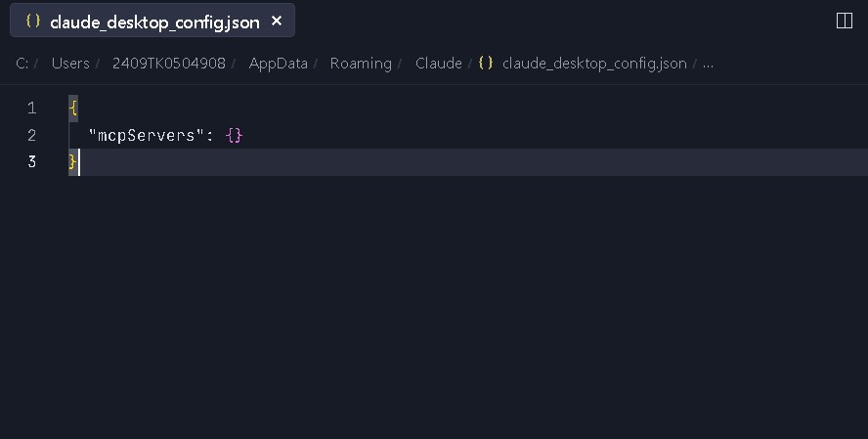Open the C: drive breadcrumb
Viewport: 868px width, 439px height.
pyautogui.click(x=22, y=63)
